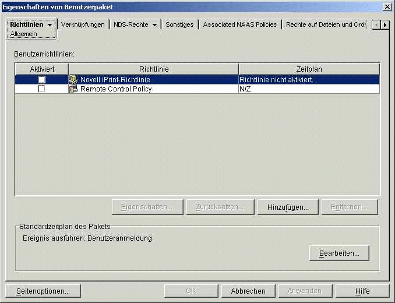Screen dimensions: 395x303
Task: Click the greyed-out Anwenden button
Action: pyautogui.click(x=305, y=291)
